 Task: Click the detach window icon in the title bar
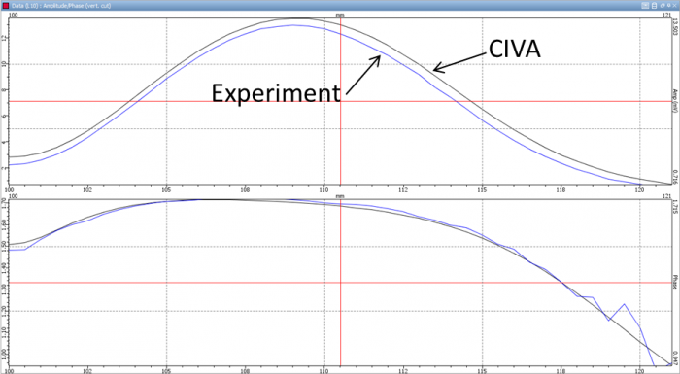click(663, 6)
